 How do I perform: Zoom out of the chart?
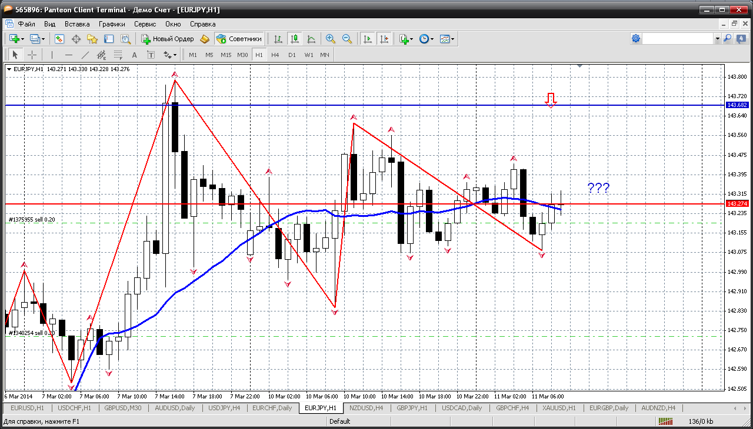[347, 39]
